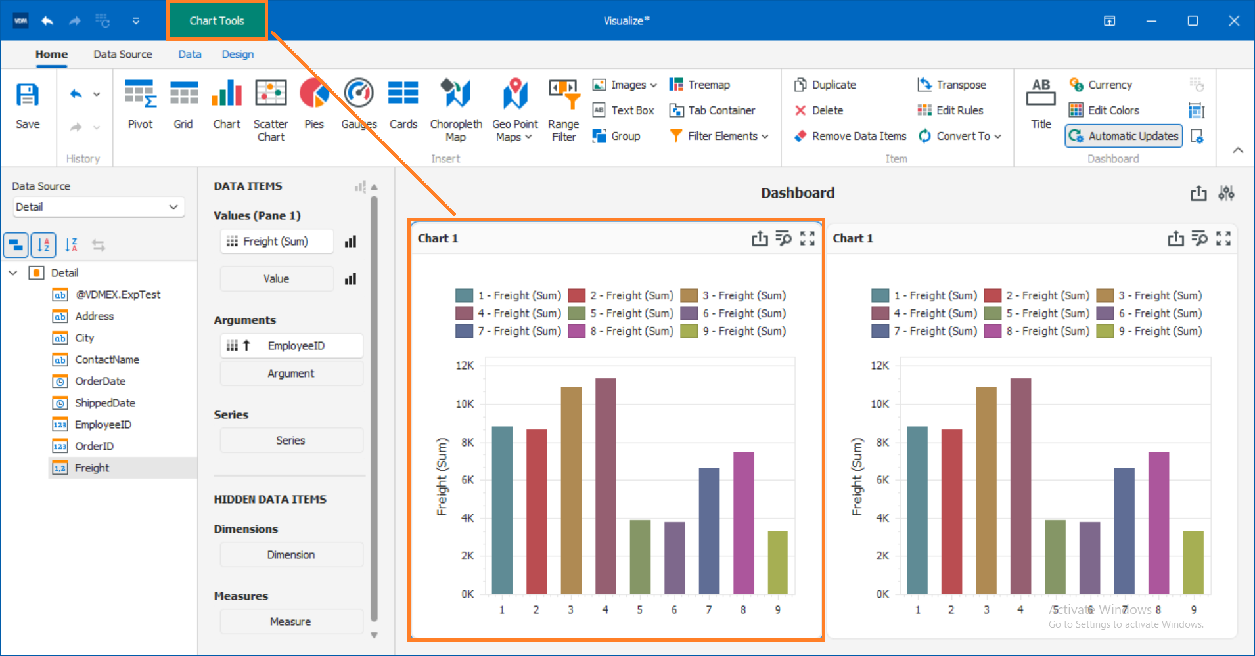Insert a Choropleth Map
Screen dimensions: 1255x656
pyautogui.click(x=456, y=108)
